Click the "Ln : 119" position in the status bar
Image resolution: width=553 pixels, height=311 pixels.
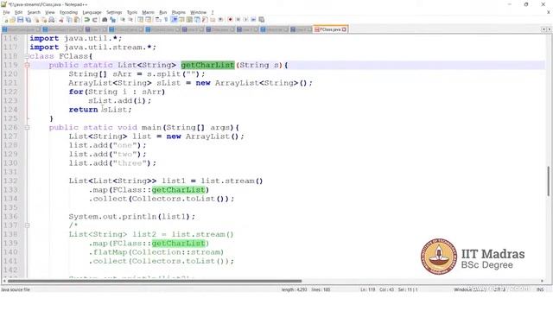368,289
